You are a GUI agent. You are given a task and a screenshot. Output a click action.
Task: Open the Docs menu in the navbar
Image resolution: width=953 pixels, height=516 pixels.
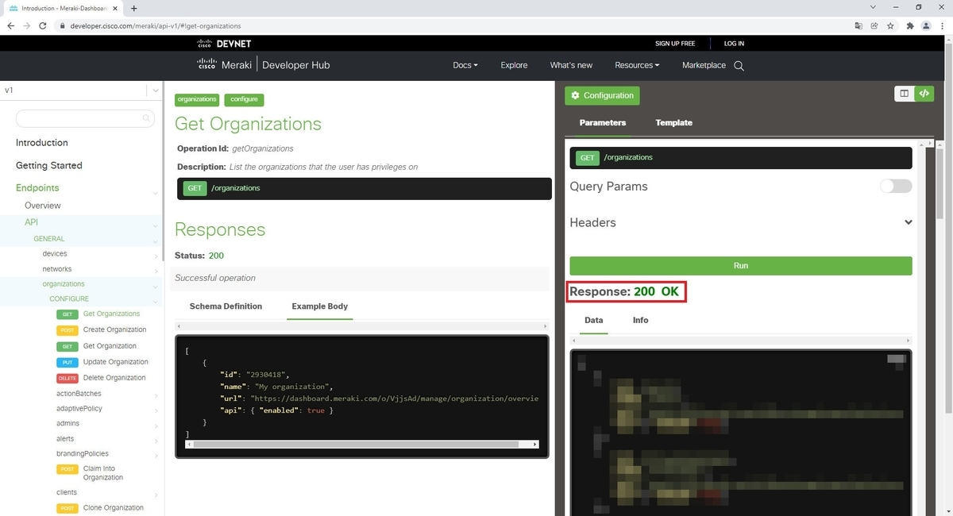point(465,66)
